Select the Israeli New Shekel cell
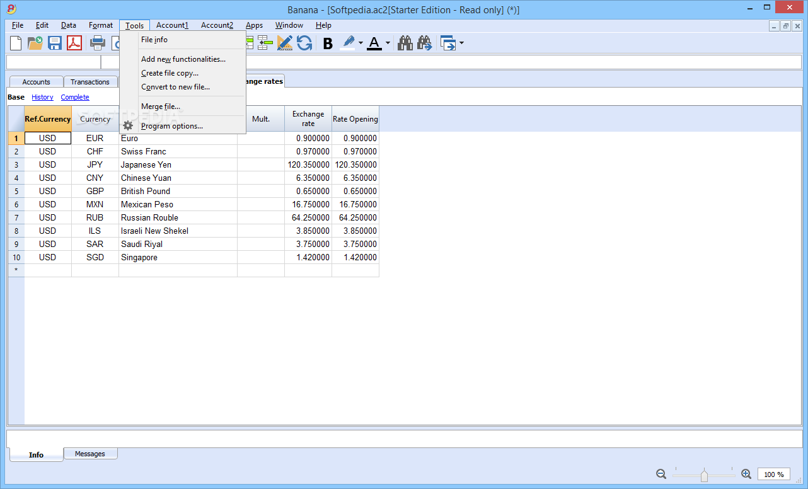This screenshot has width=808, height=489. click(x=178, y=231)
